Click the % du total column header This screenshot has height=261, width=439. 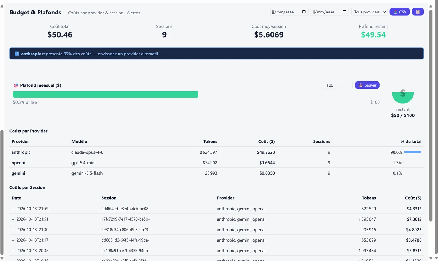pos(411,141)
